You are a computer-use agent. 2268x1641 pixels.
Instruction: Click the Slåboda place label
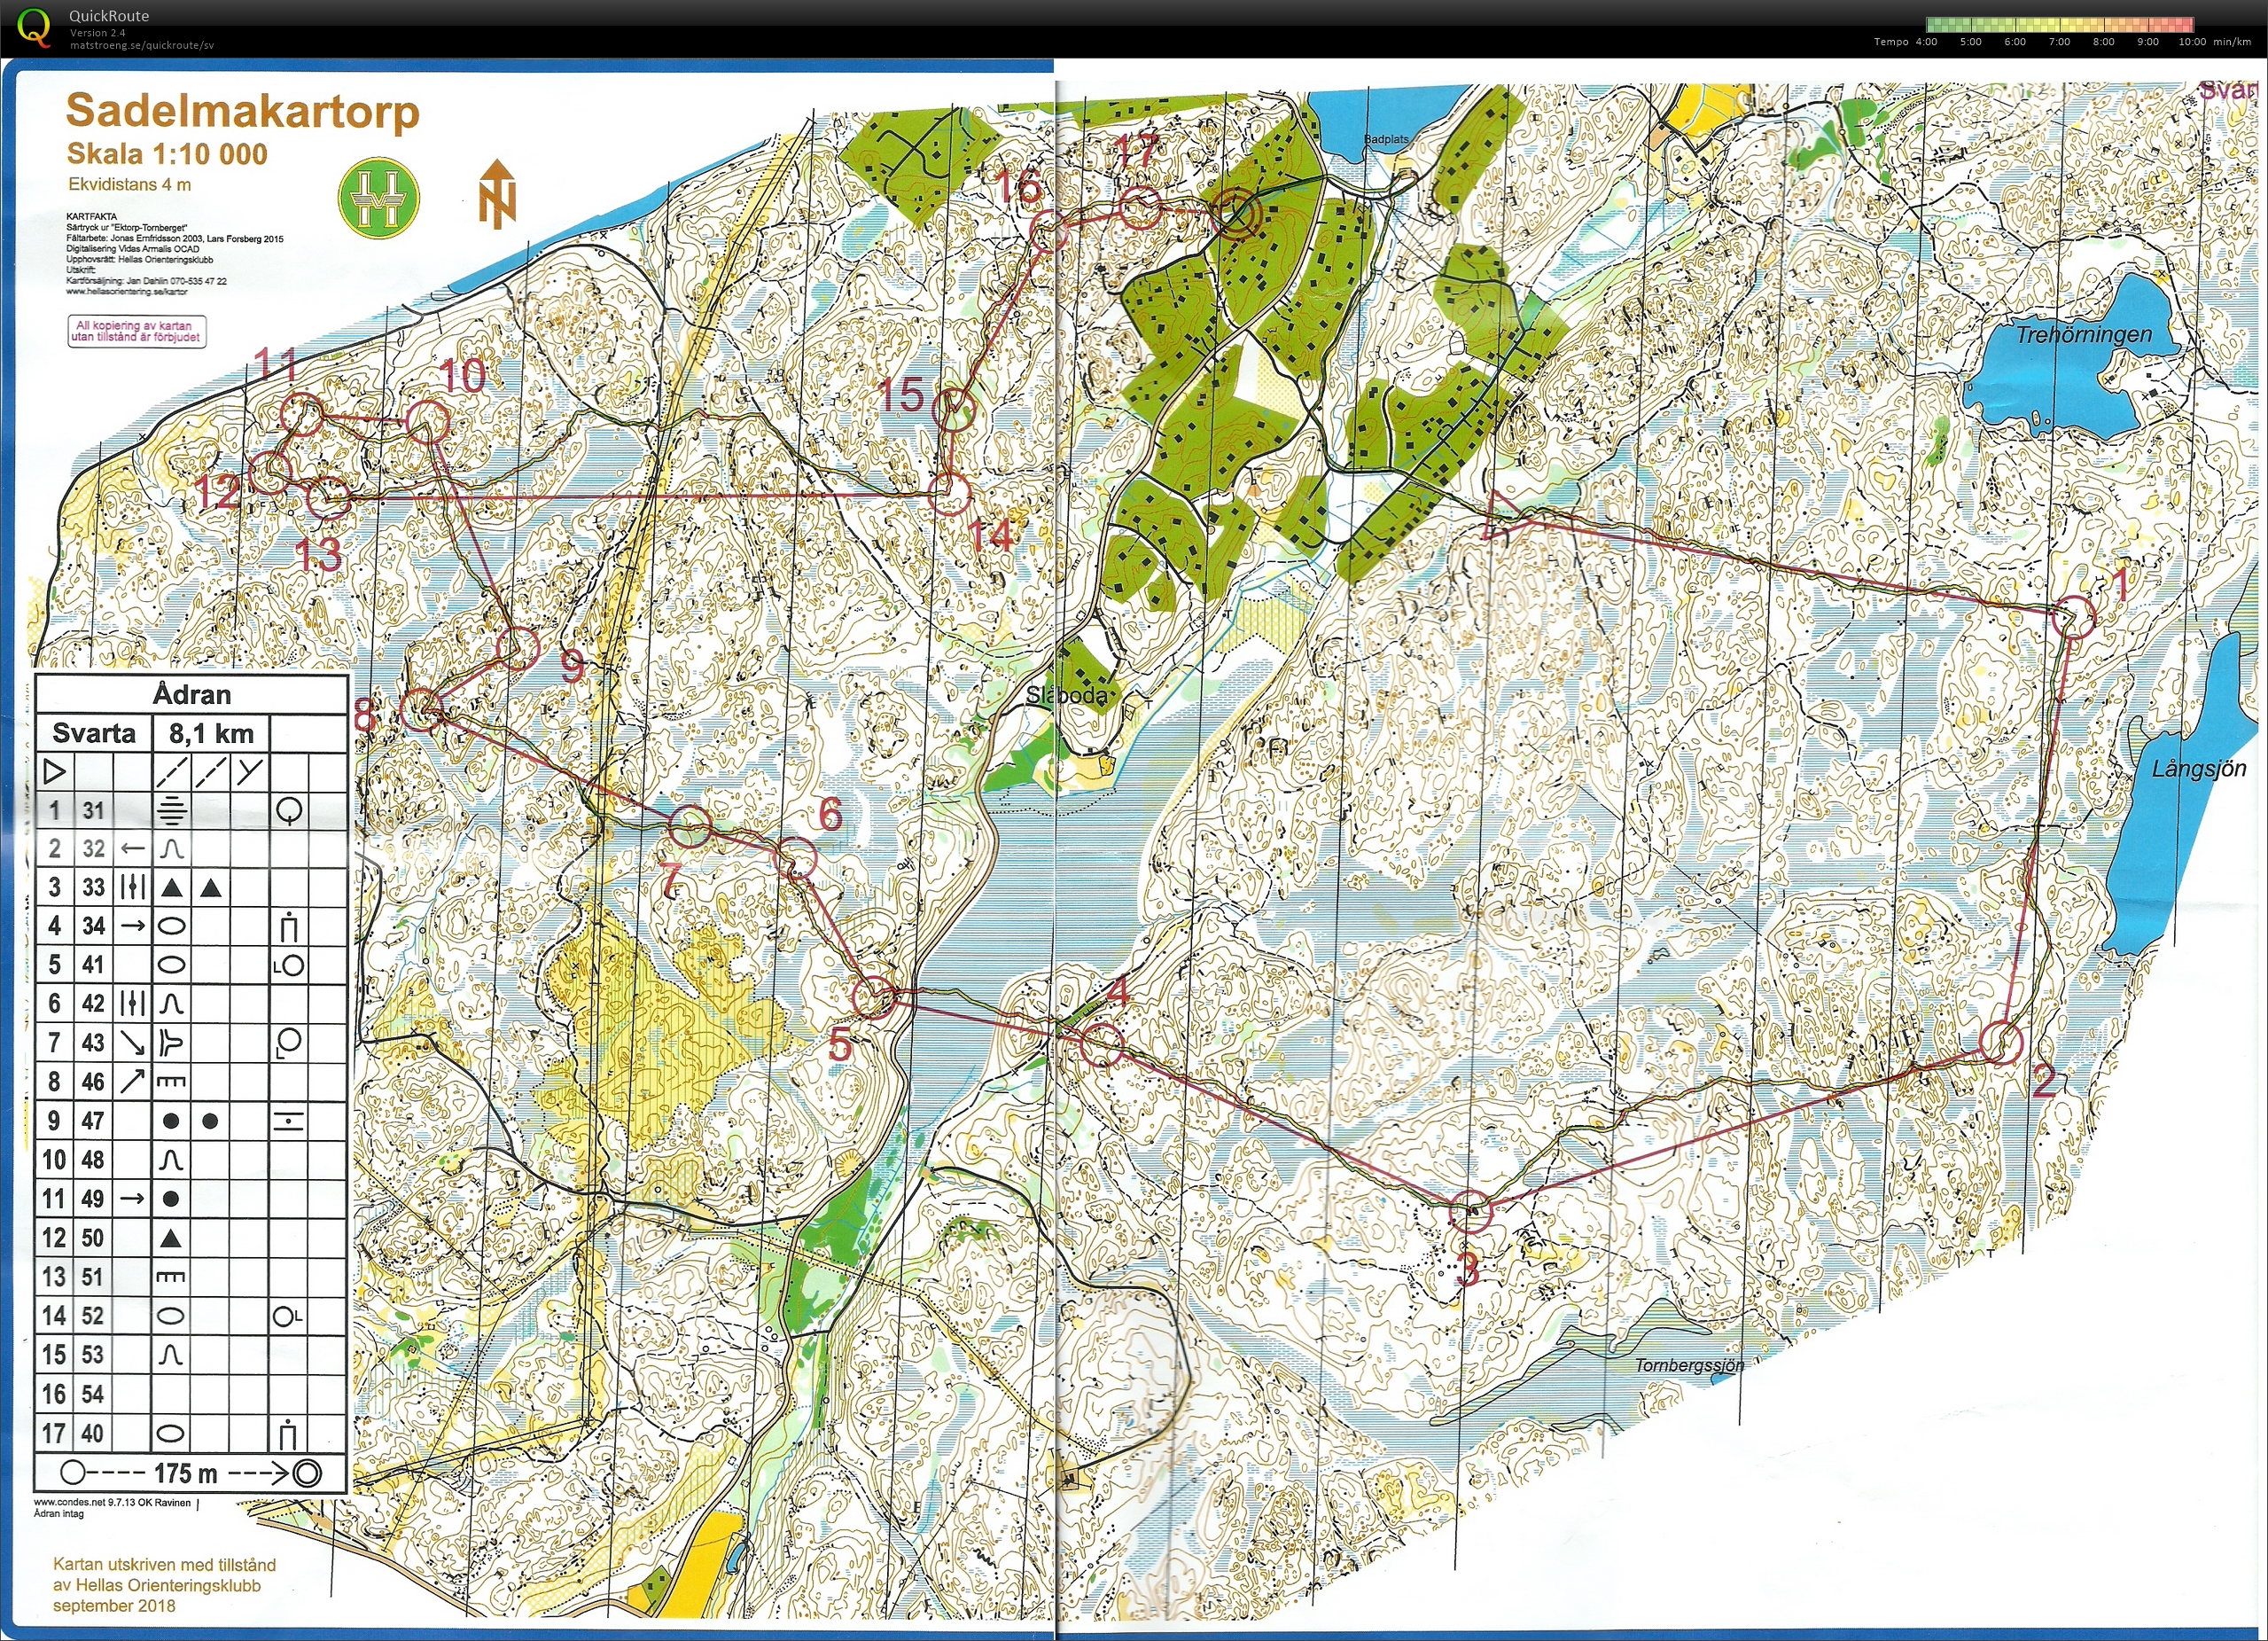1066,695
